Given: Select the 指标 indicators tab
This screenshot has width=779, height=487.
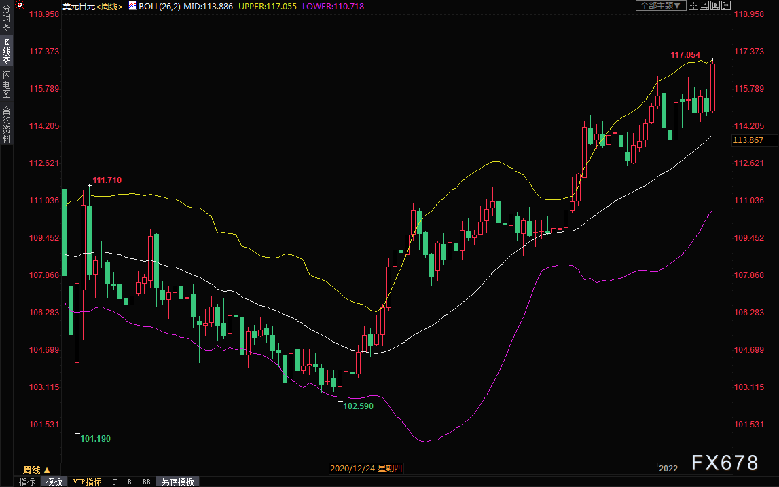Looking at the screenshot, I should click(27, 482).
